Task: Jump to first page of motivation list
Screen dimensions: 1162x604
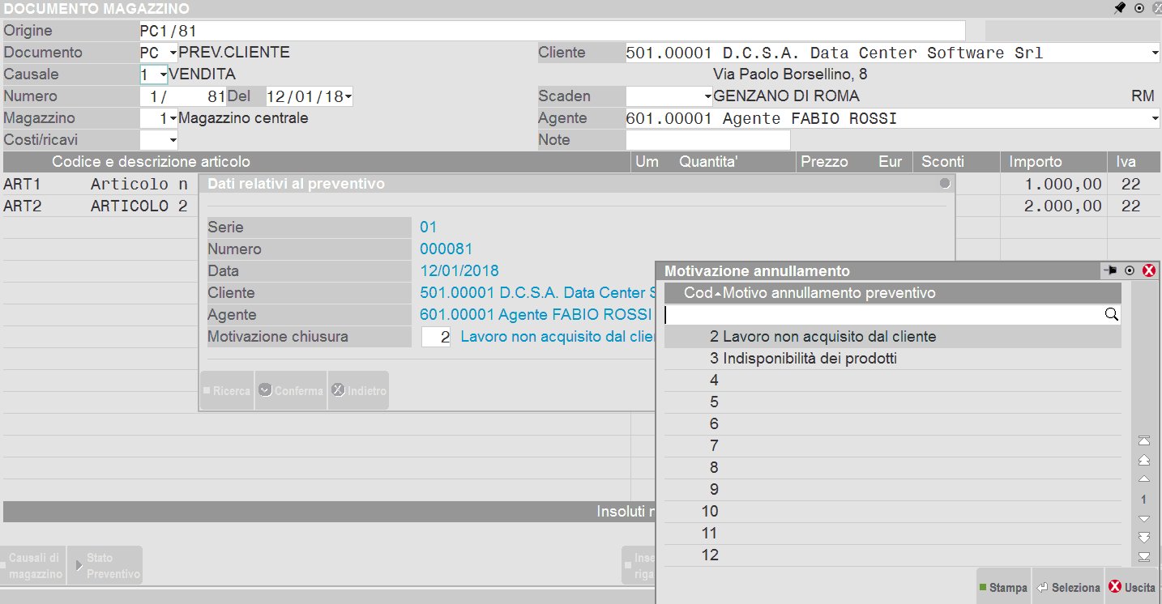Action: click(x=1144, y=440)
